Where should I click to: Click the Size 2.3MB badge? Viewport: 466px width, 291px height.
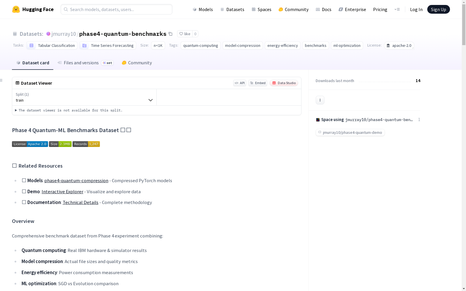pyautogui.click(x=60, y=144)
